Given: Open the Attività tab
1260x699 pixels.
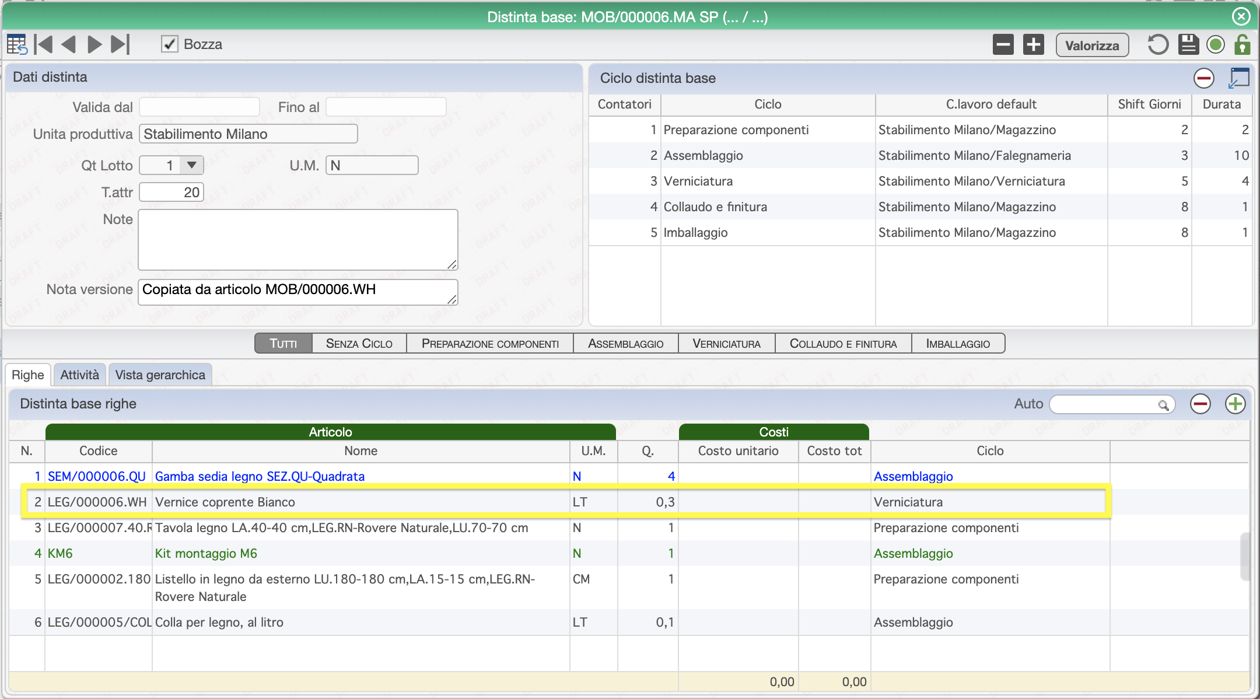Looking at the screenshot, I should point(80,375).
